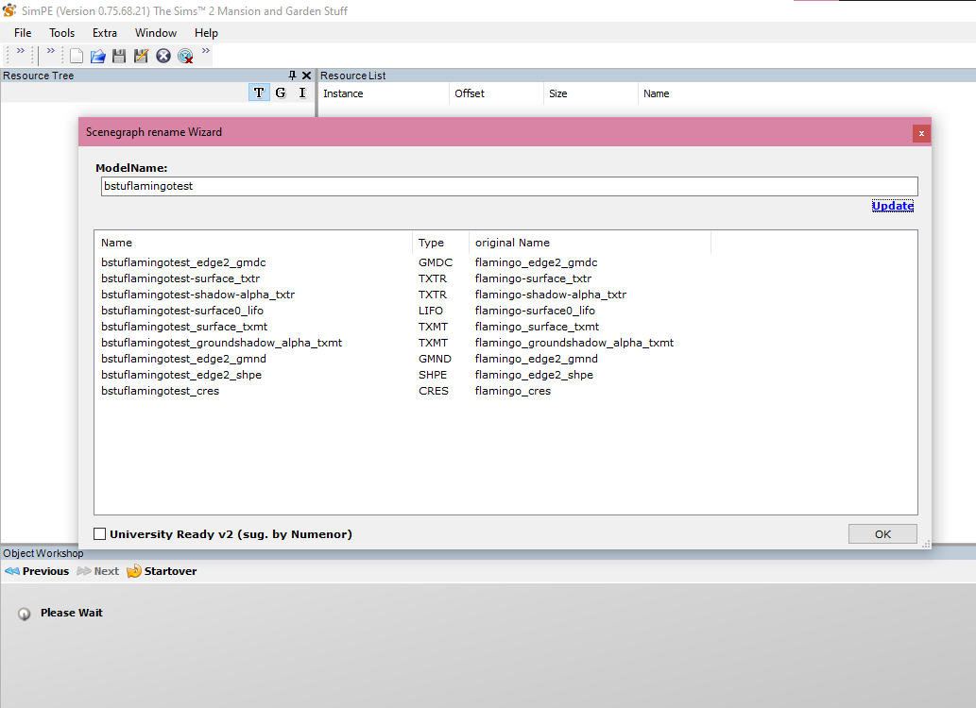This screenshot has height=708, width=976.
Task: Expand the first toolbar overflow chevron
Action: 21,52
